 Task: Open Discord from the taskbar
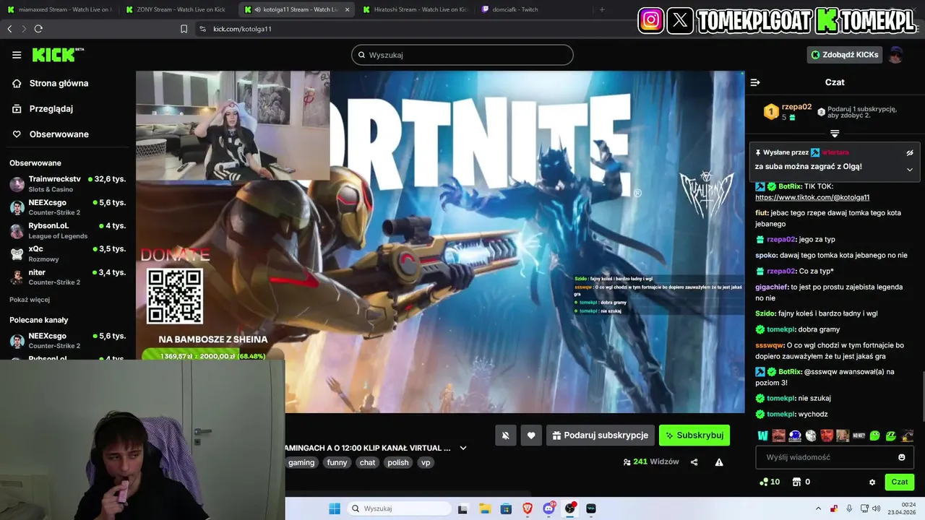tap(549, 508)
